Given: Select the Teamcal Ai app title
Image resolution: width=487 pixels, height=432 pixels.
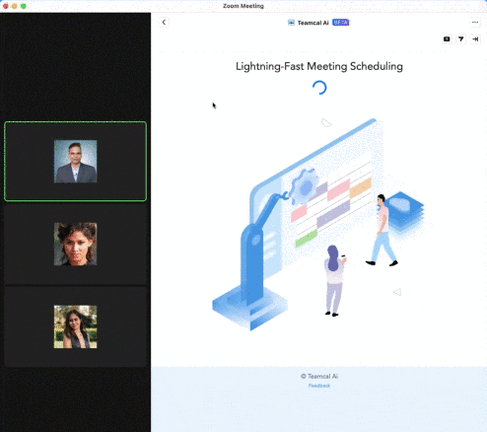Looking at the screenshot, I should point(313,23).
